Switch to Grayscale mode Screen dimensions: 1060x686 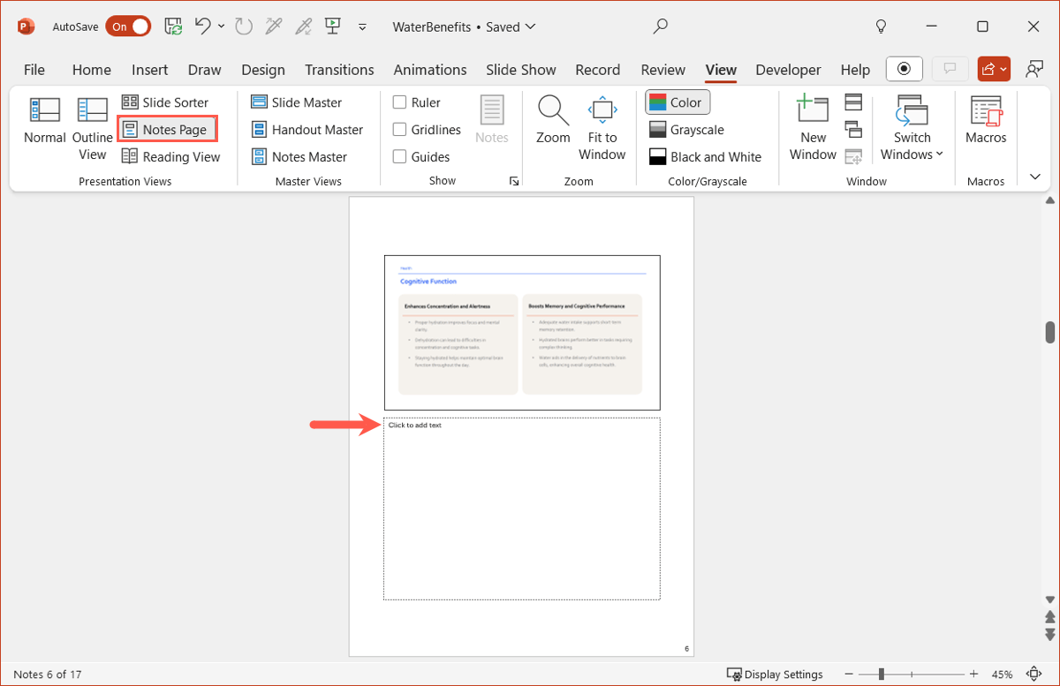686,130
